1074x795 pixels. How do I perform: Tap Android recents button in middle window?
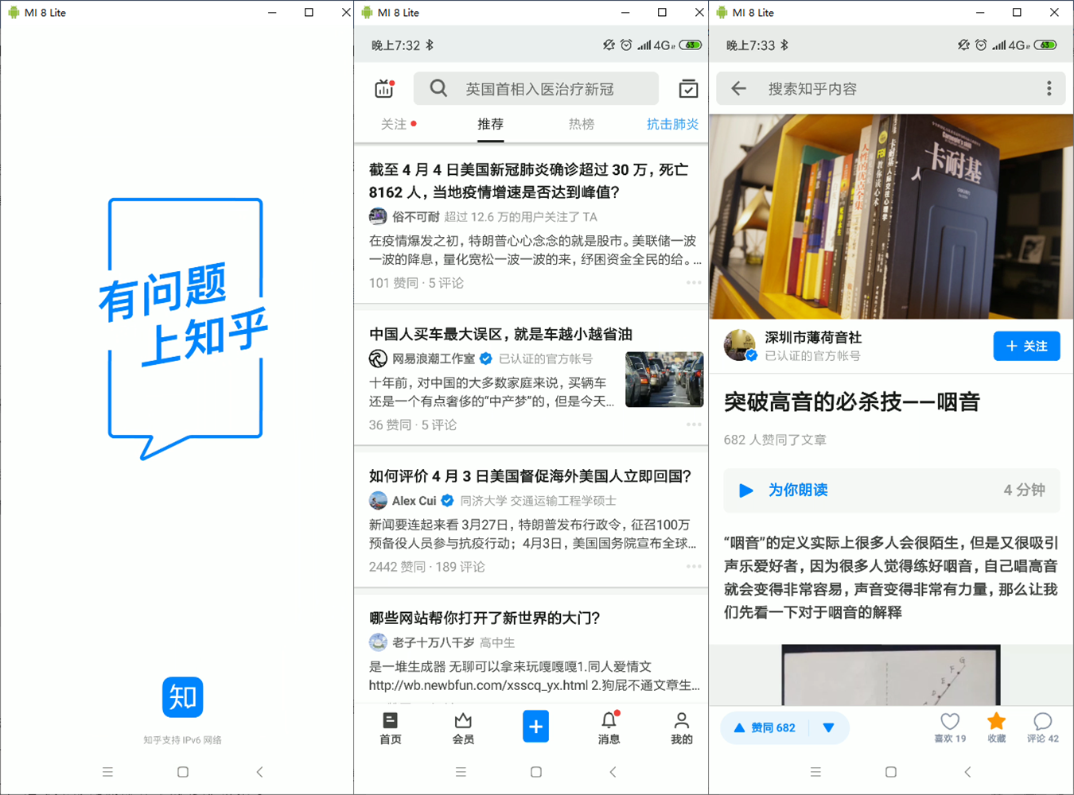tap(461, 771)
